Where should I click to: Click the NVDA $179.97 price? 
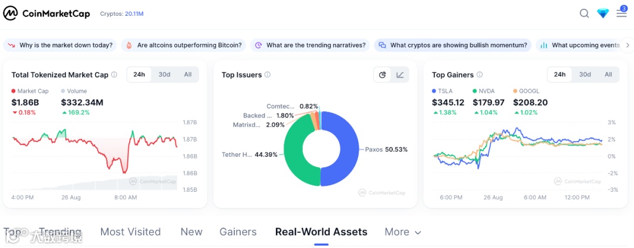(488, 102)
